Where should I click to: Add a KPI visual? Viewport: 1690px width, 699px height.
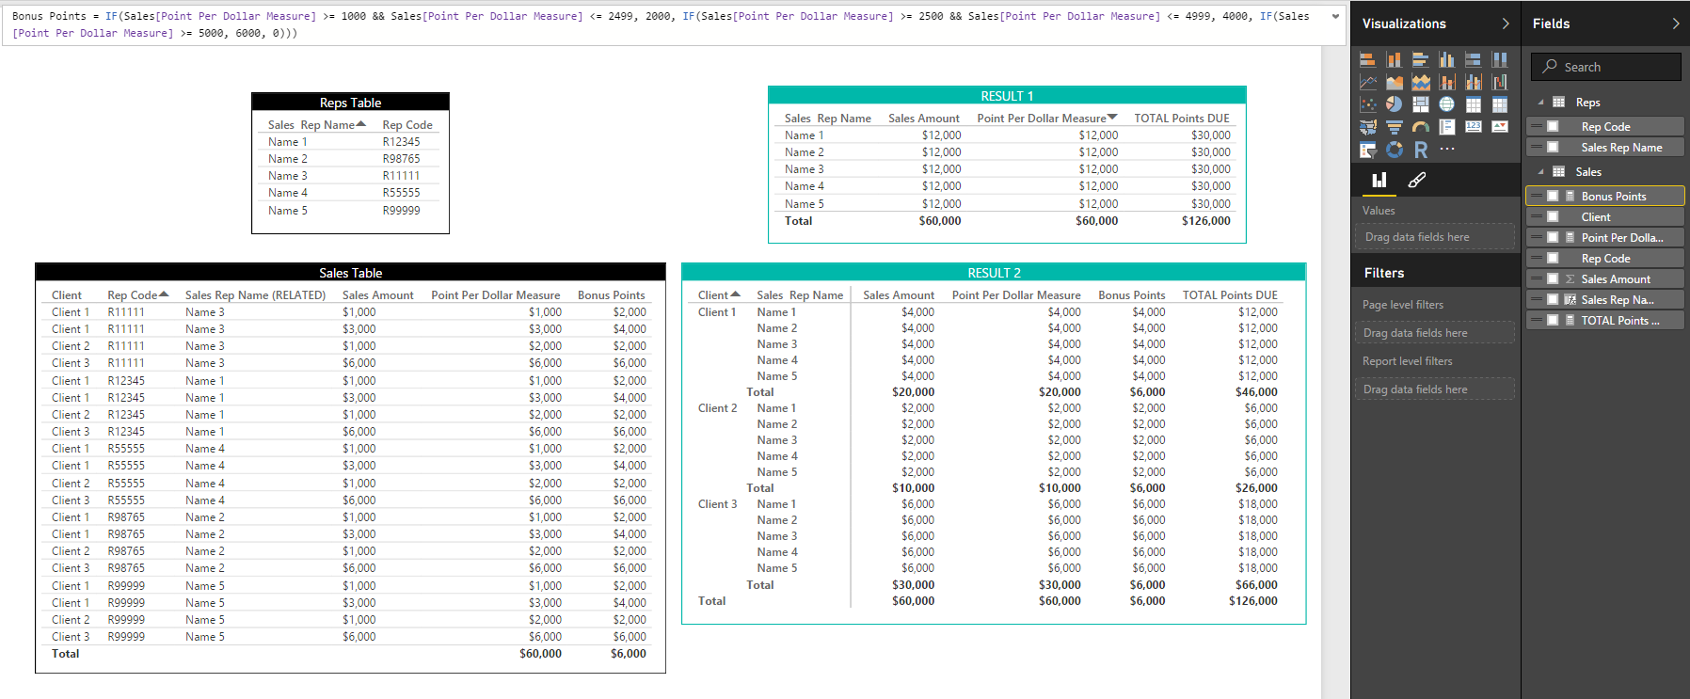(x=1500, y=127)
